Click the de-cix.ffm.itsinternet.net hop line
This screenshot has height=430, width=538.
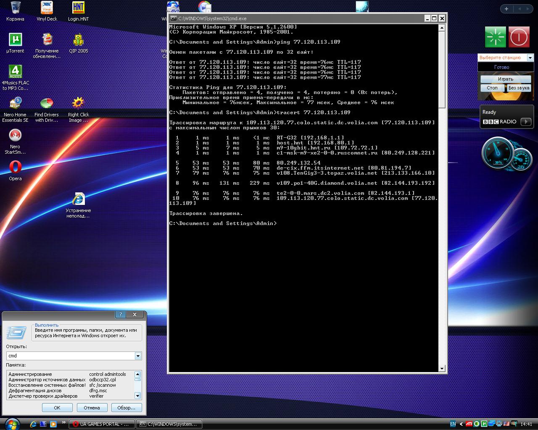(x=293, y=168)
